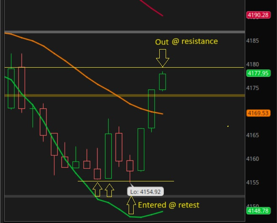277x223 pixels.
Task: Click the latest green candle below resistance
Action: click(x=162, y=82)
